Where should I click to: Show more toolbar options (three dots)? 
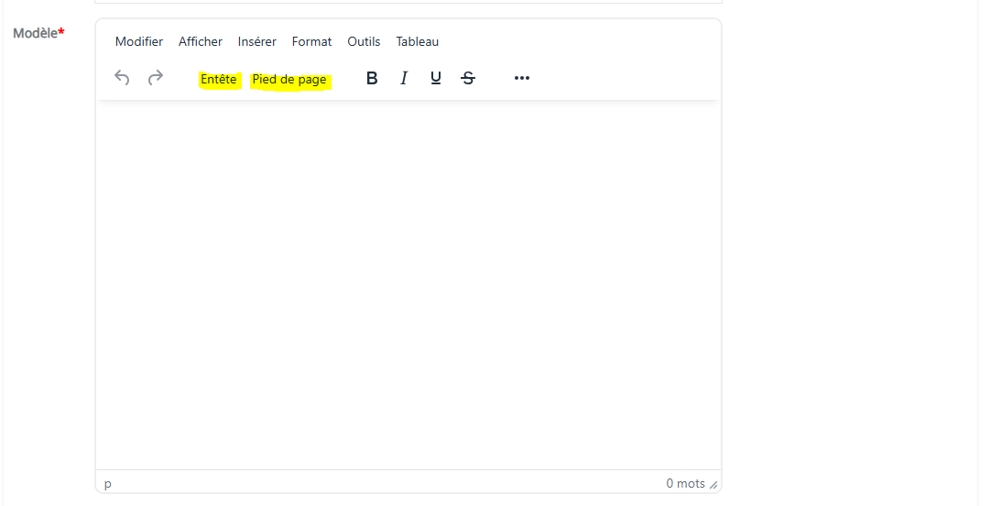522,79
